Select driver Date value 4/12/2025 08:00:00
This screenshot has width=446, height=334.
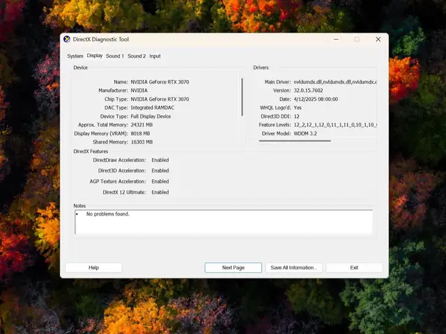316,99
